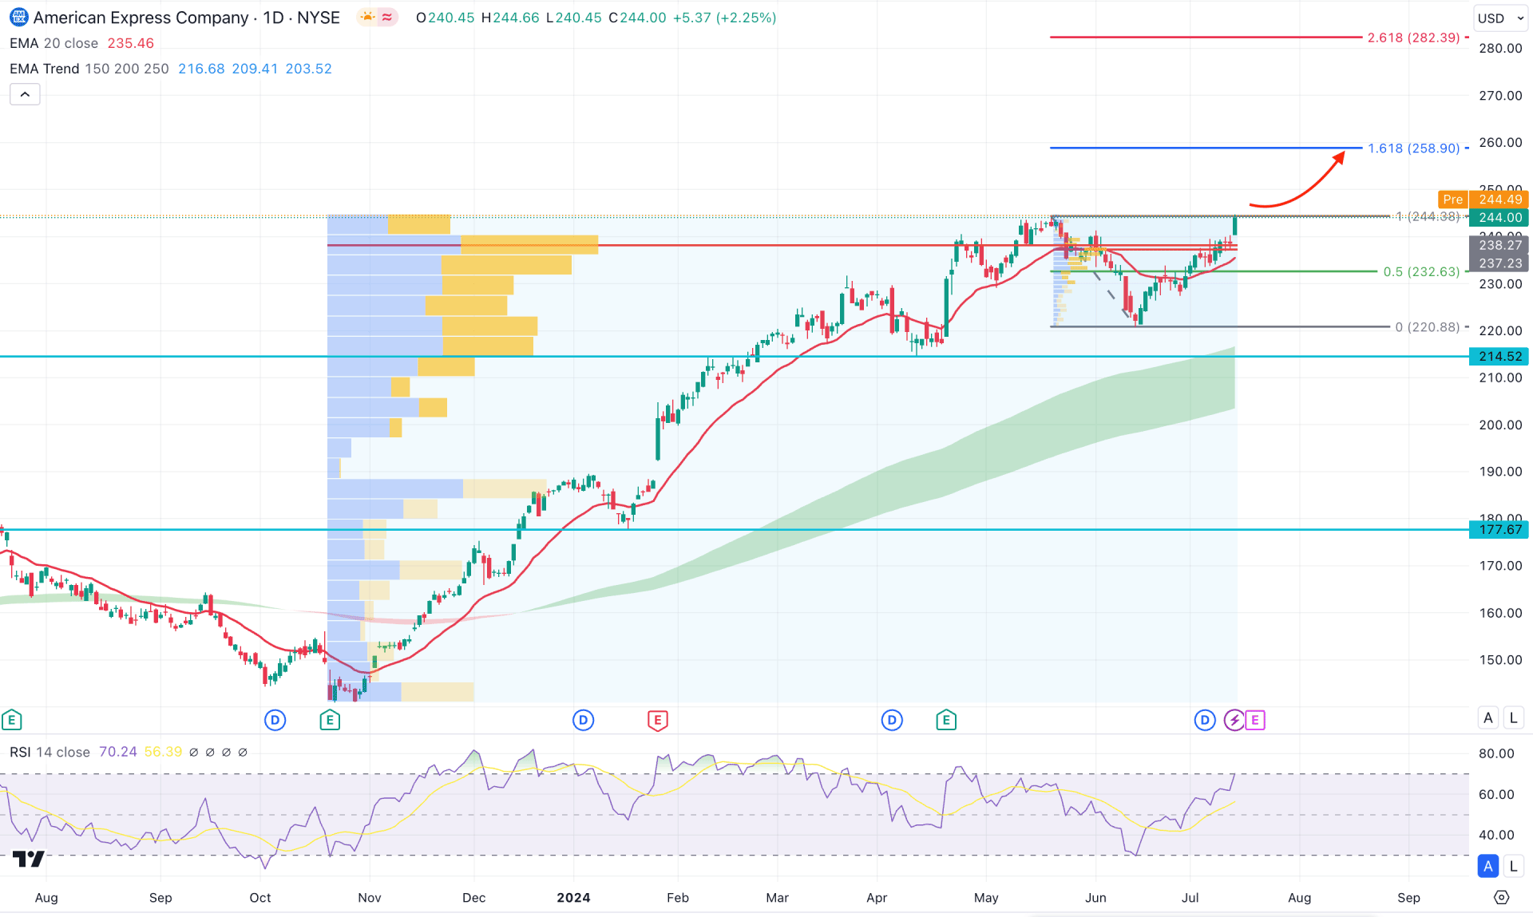Viewport: 1533px width, 917px height.
Task: Select the EMA 20 close indicator legend
Action: click(x=53, y=43)
